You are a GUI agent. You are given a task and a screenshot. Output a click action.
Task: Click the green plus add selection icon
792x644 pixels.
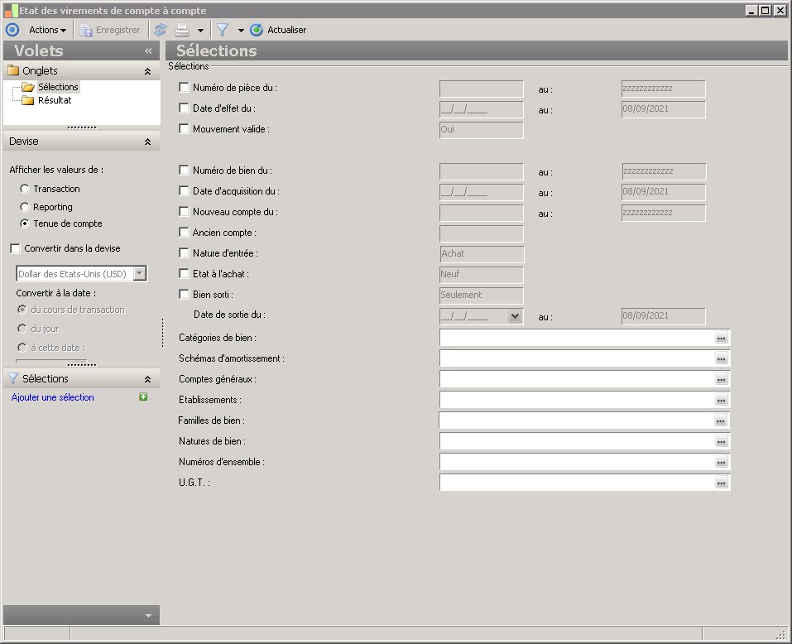143,397
